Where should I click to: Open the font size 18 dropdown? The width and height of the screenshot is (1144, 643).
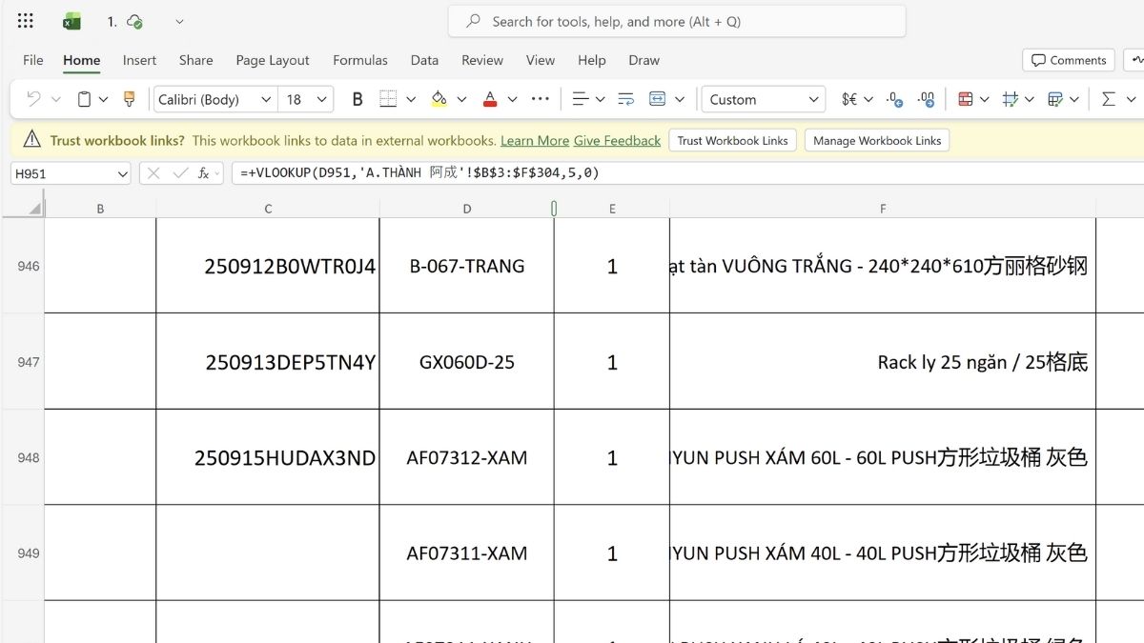click(320, 99)
